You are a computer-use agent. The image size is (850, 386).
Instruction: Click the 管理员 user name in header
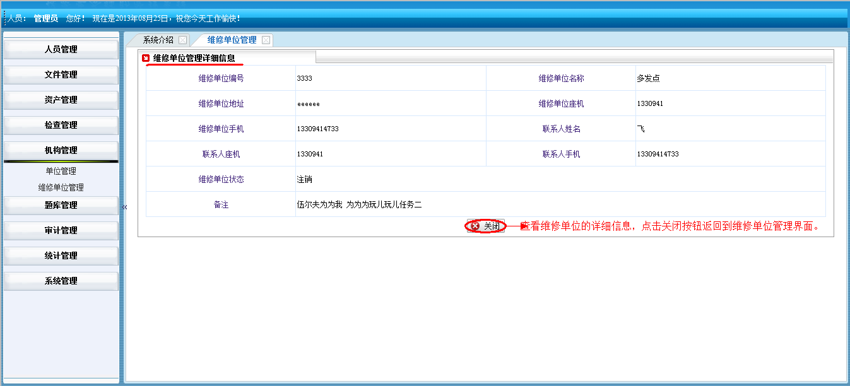[x=46, y=19]
